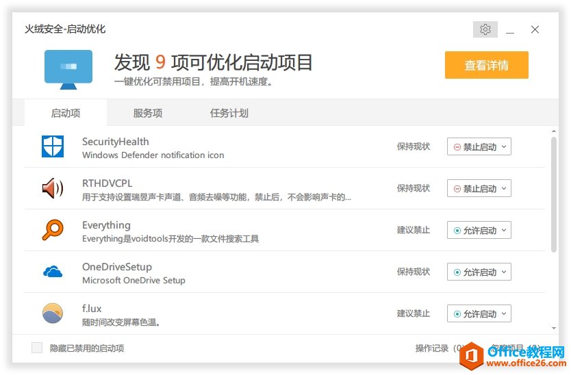Click the SecurityHealth shield icon

point(53,146)
